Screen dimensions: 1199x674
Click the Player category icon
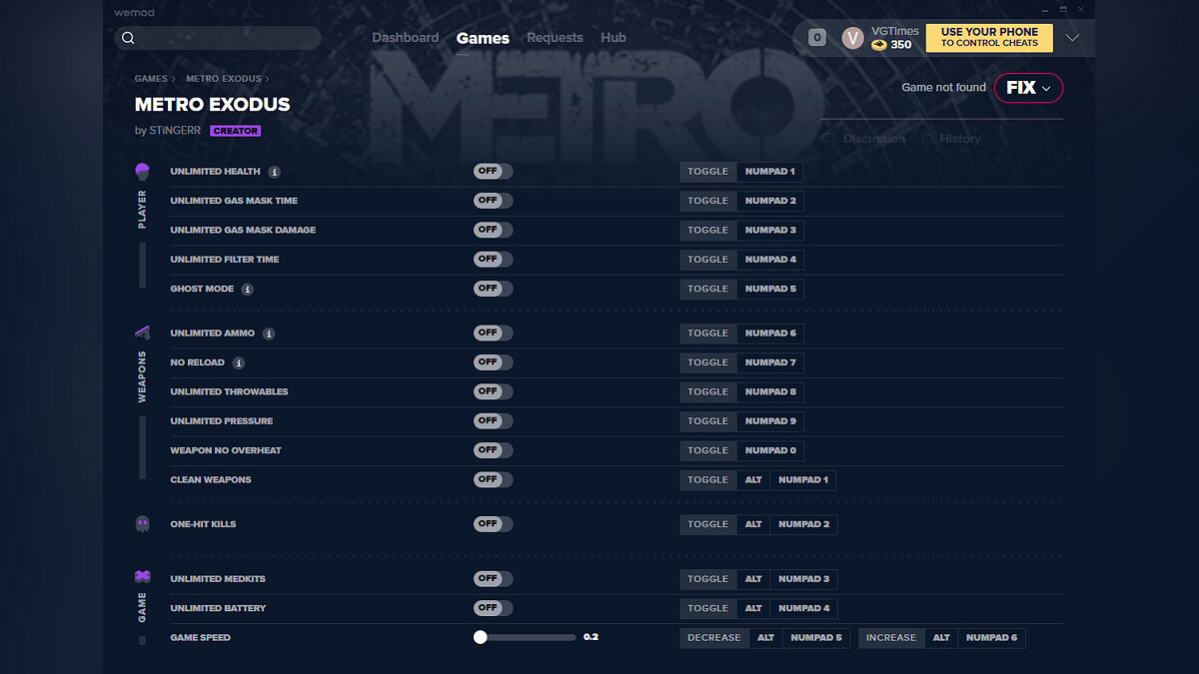(142, 172)
